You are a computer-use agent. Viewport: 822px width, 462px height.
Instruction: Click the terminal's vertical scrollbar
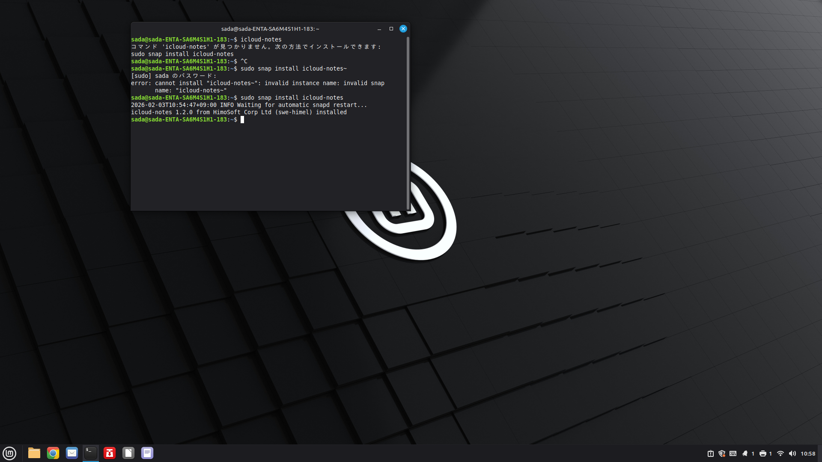[408, 123]
